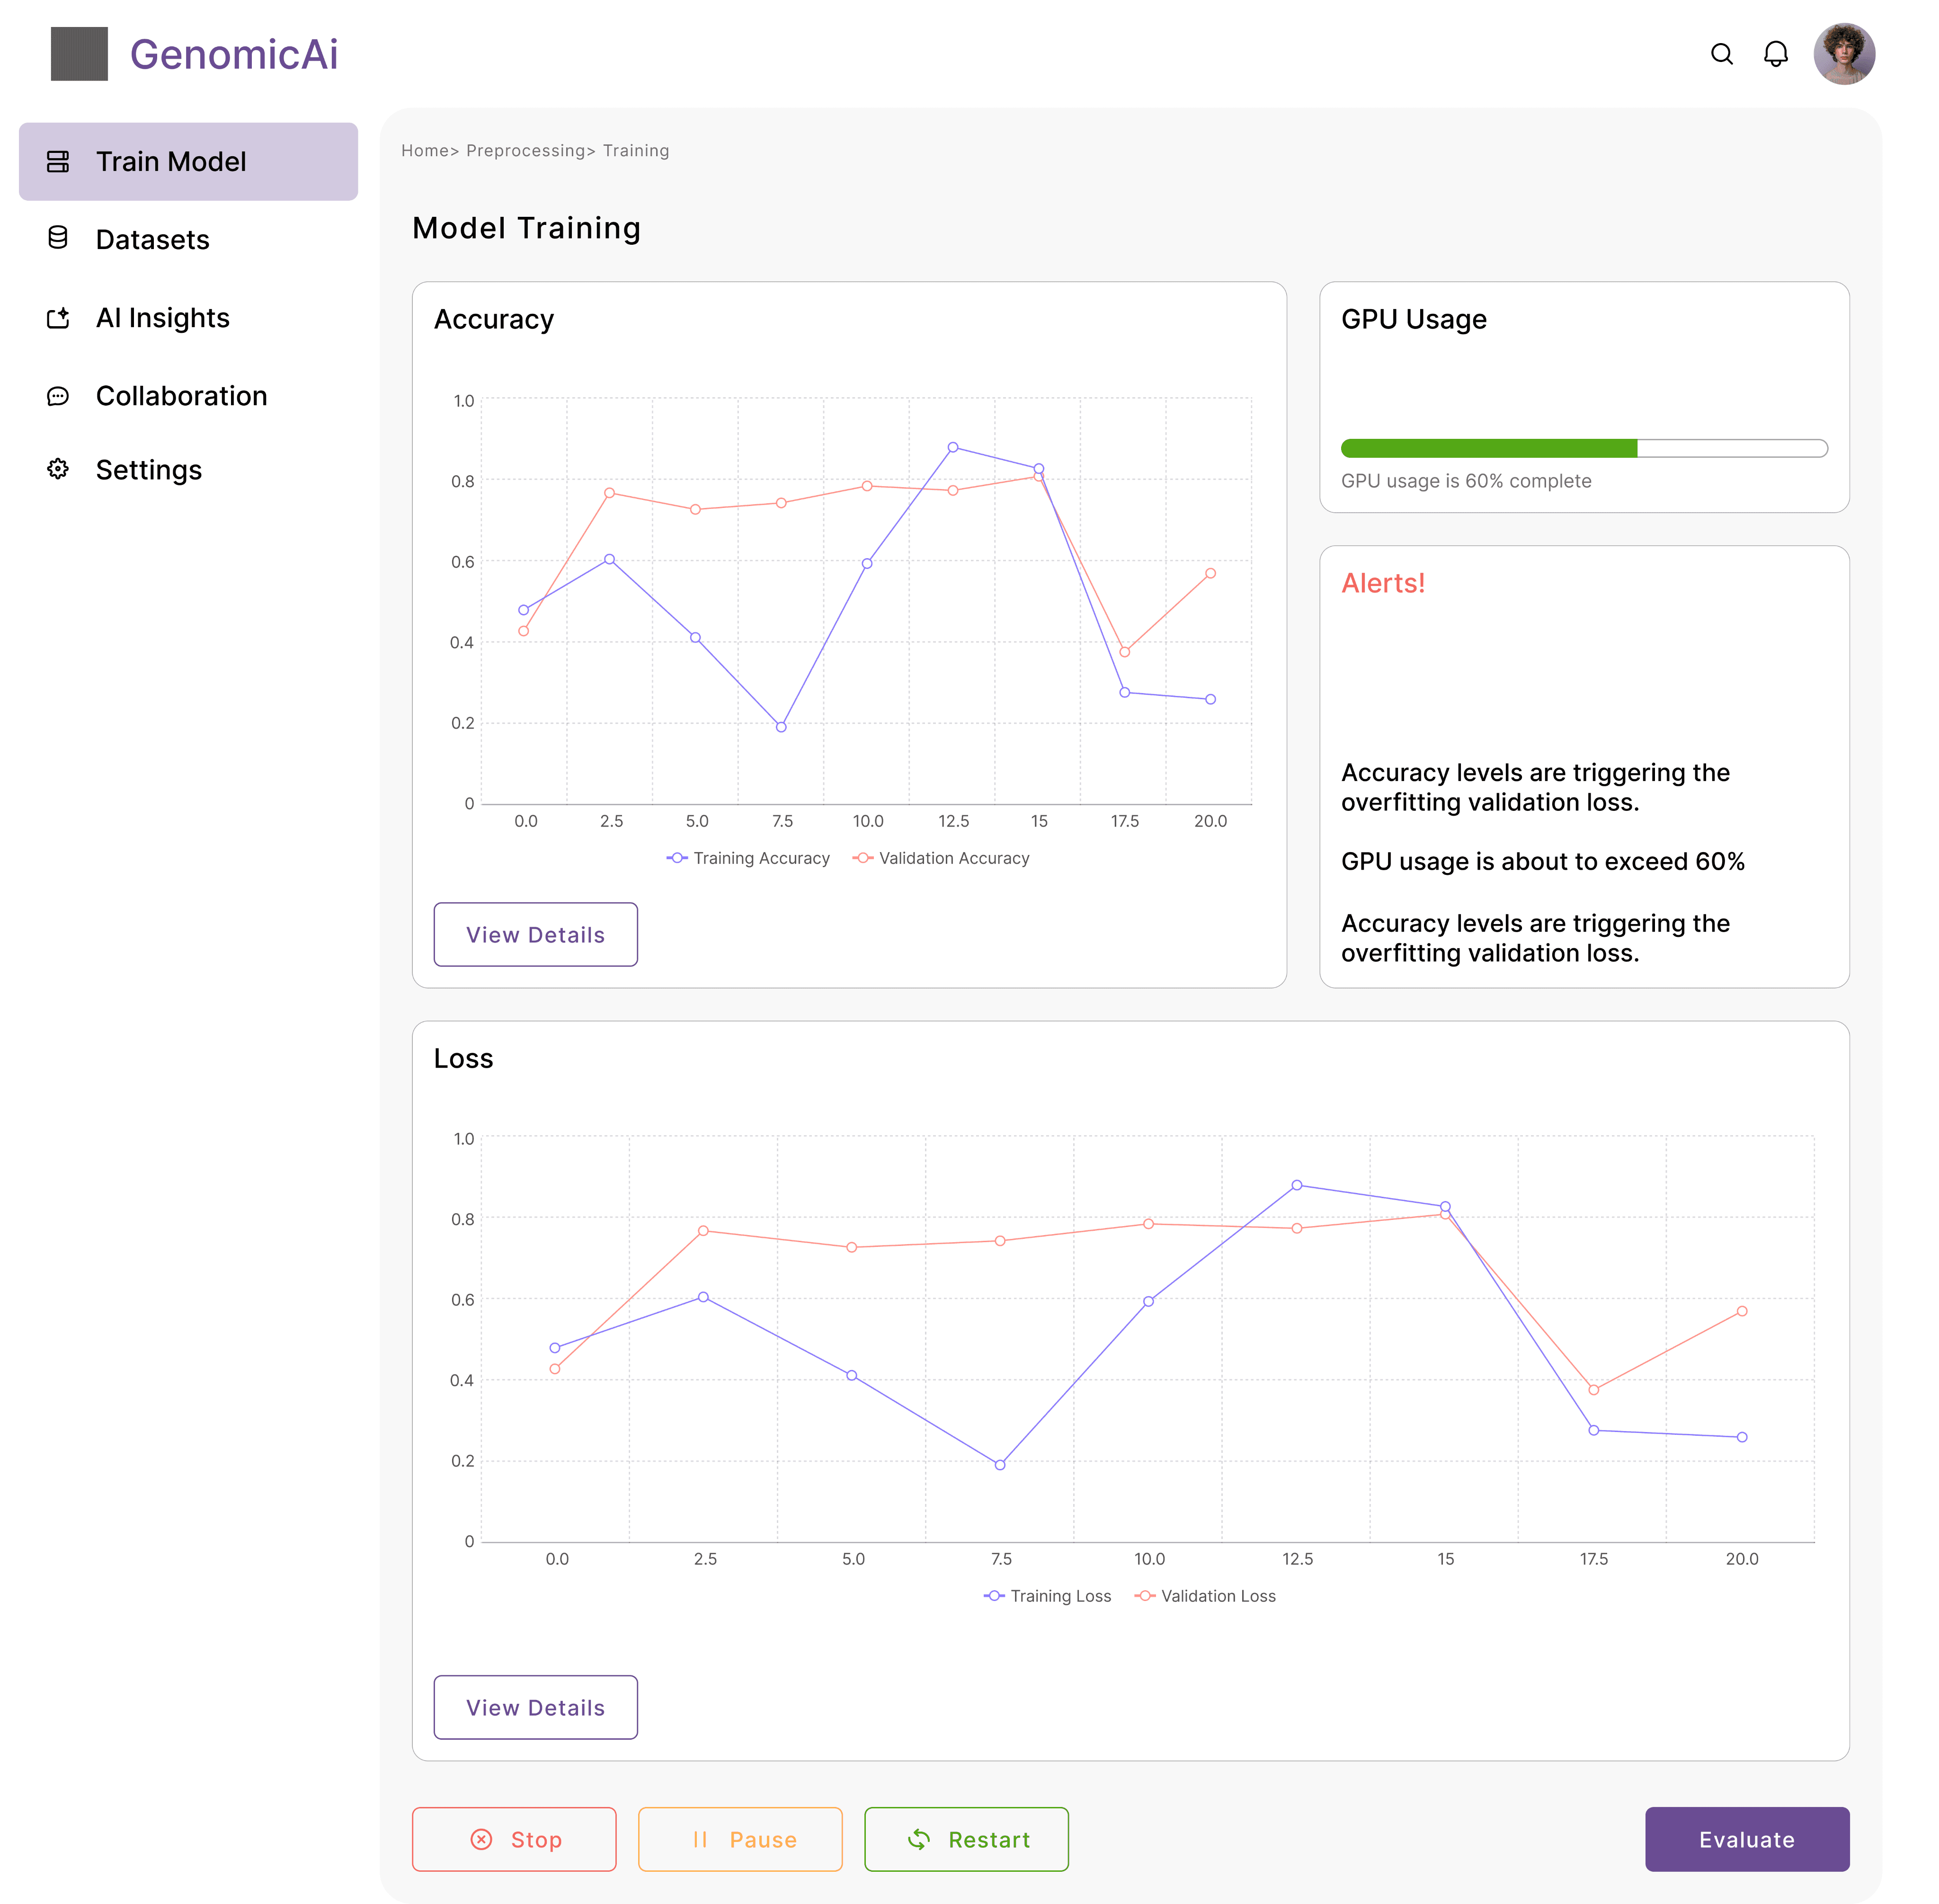Open the user profile avatar
The height and width of the screenshot is (1904, 1939).
click(x=1843, y=54)
